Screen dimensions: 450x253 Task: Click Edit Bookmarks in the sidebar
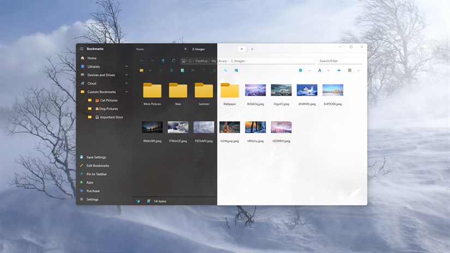[x=98, y=166]
